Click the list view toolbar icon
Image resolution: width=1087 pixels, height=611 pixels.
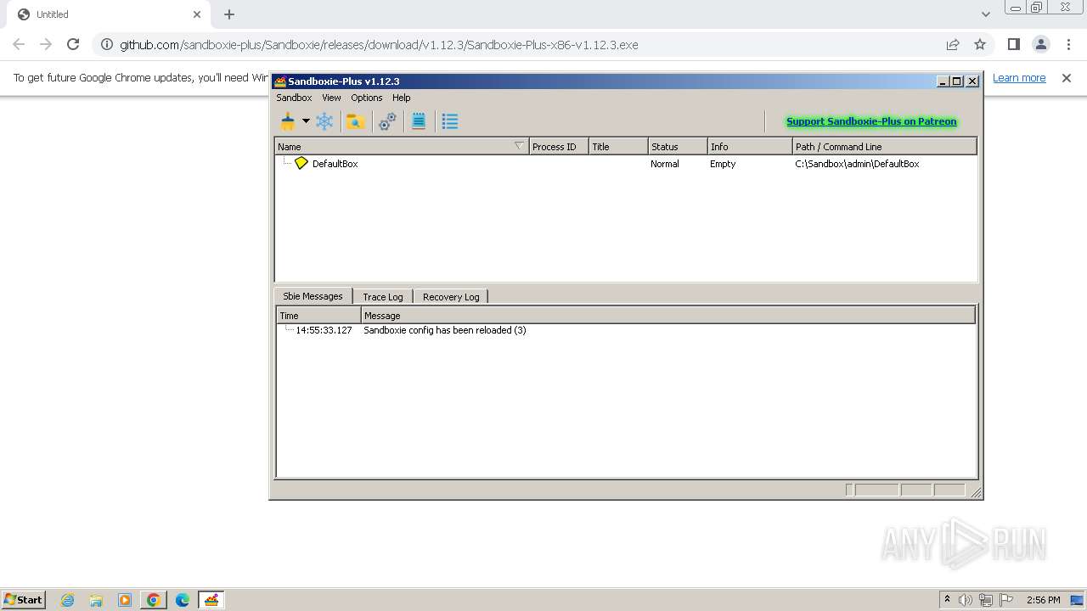click(450, 121)
